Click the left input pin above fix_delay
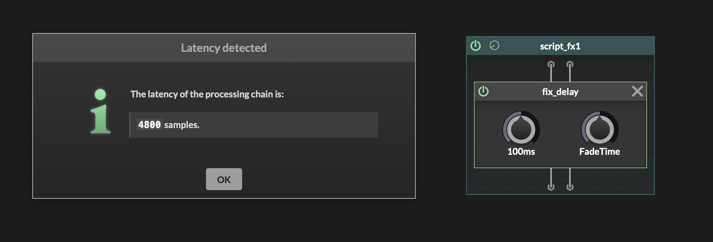Viewport: 713px width, 242px height. (551, 64)
